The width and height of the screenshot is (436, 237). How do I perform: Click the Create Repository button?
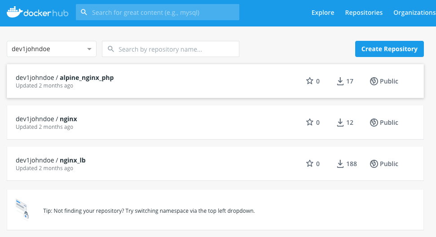point(389,49)
